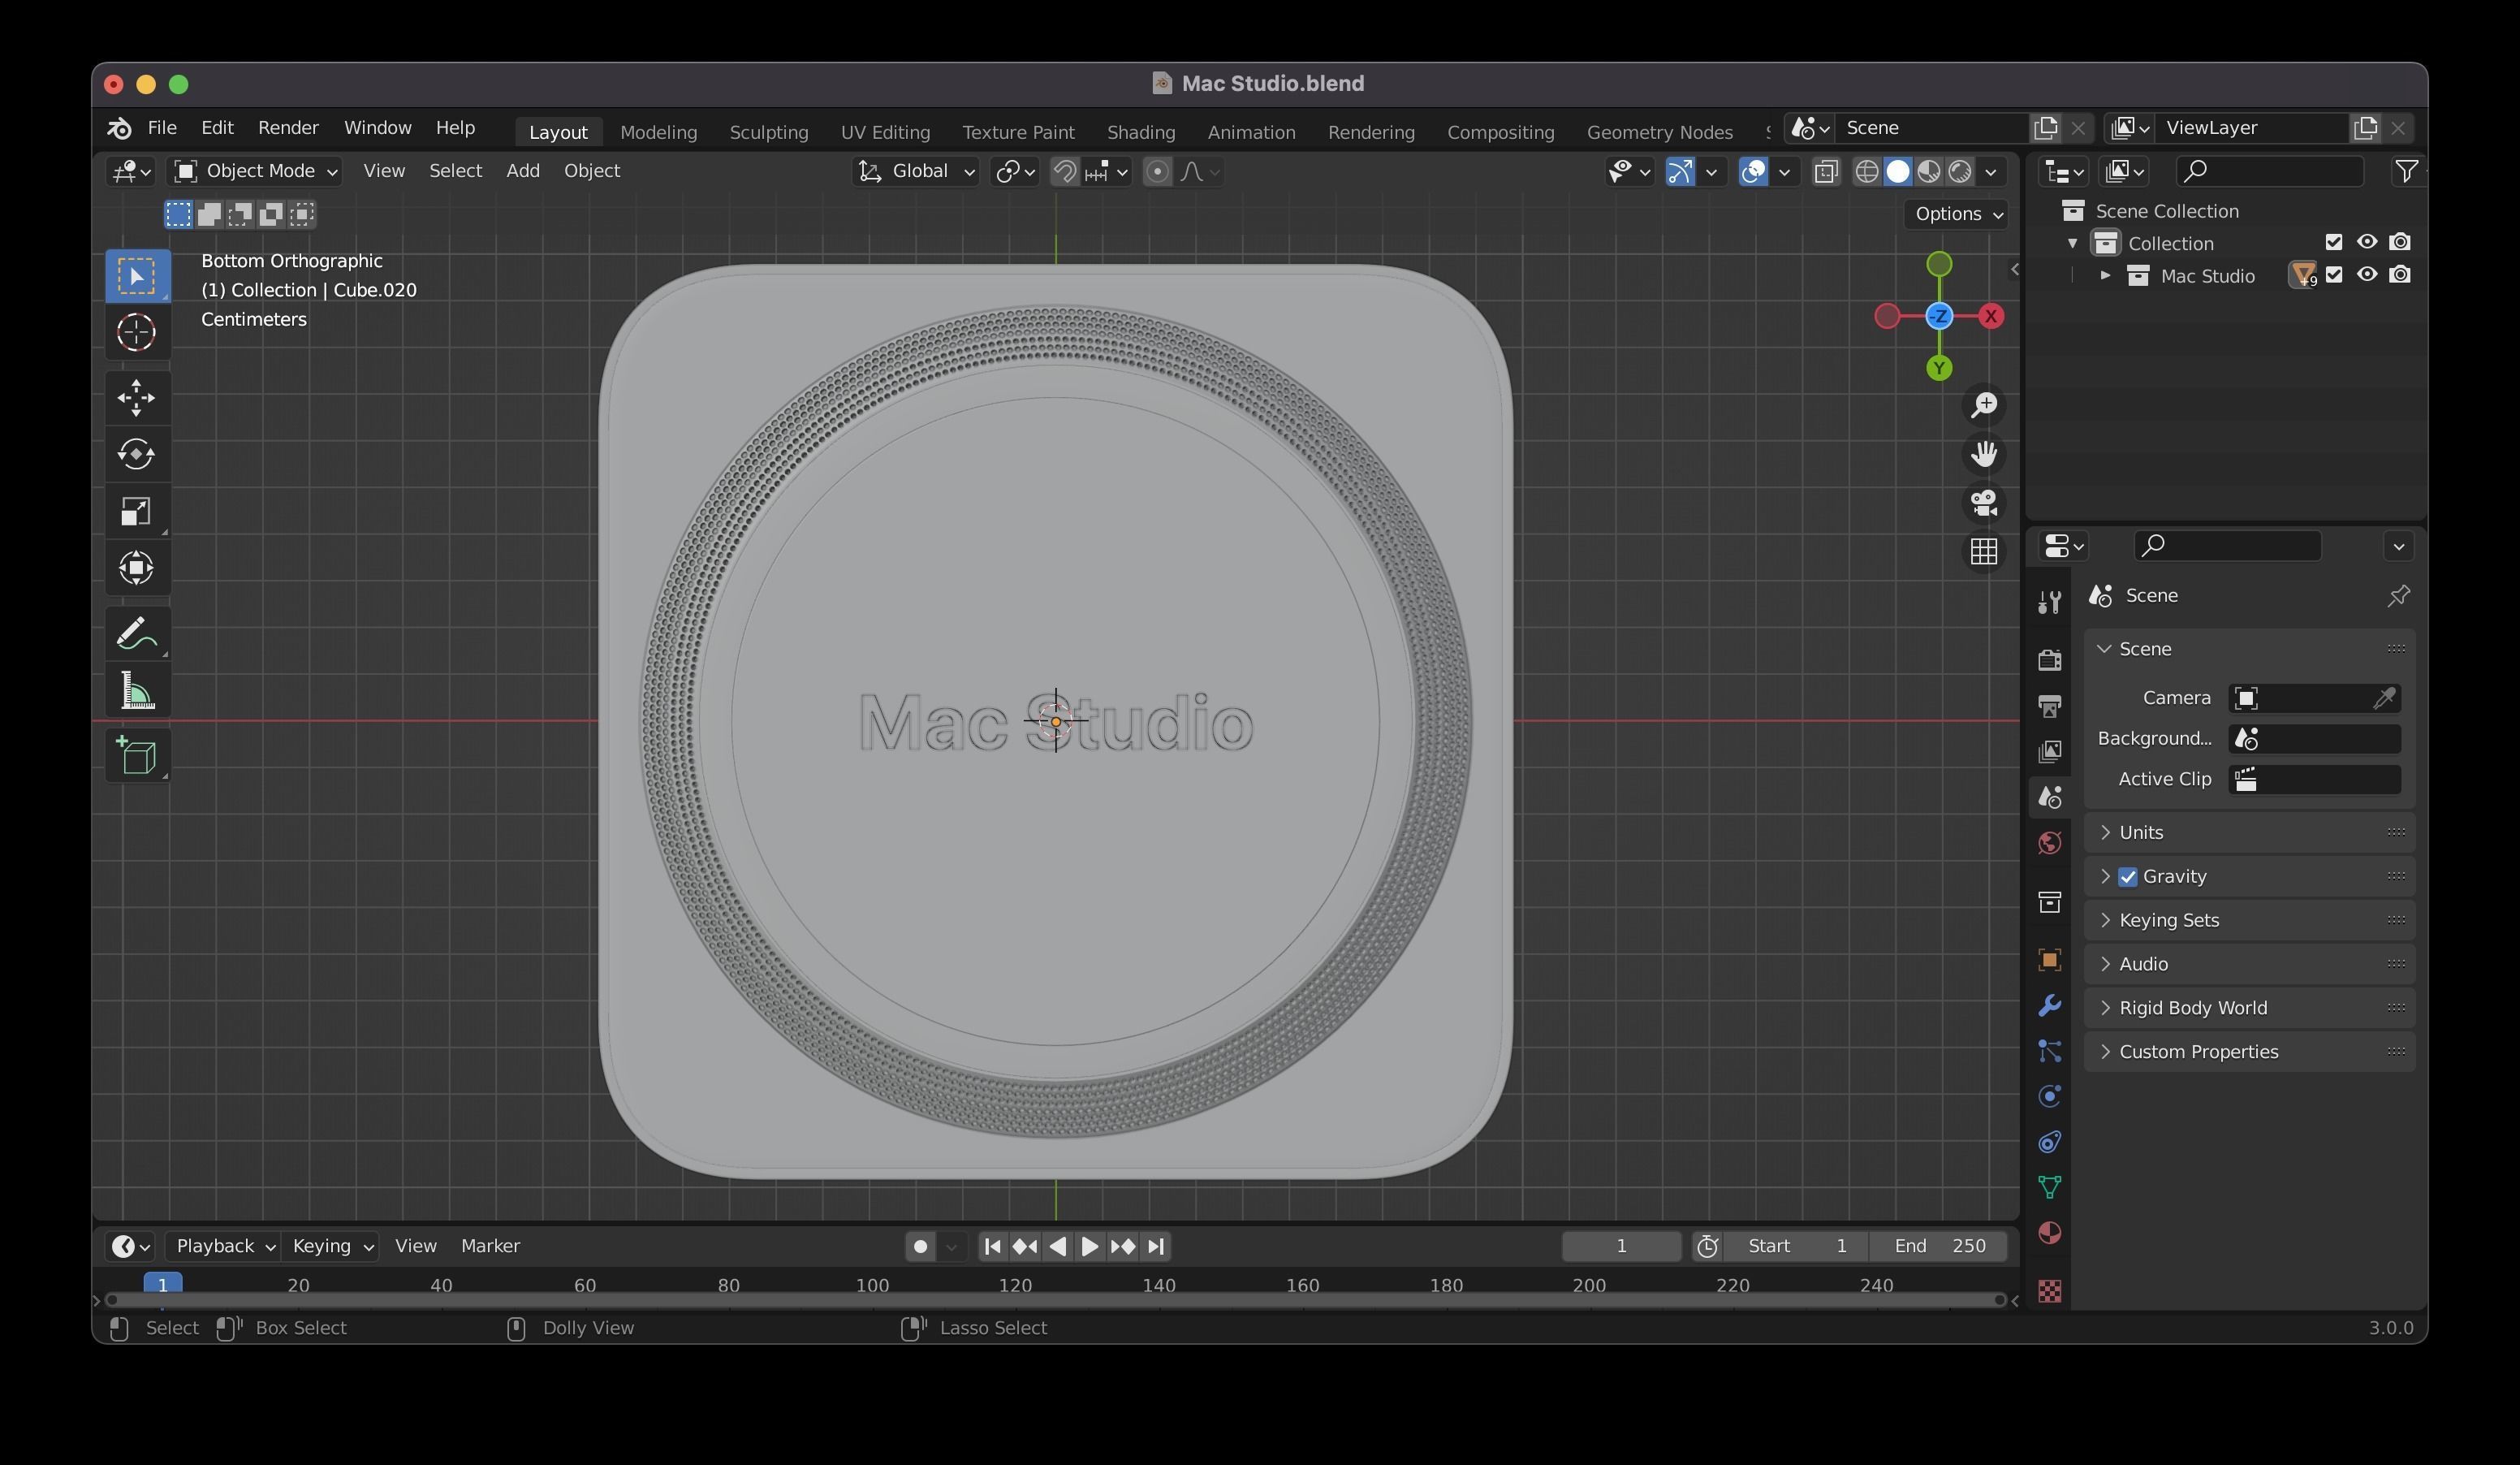Collapse the Collection tree item
The image size is (2520, 1465).
pos(2072,243)
